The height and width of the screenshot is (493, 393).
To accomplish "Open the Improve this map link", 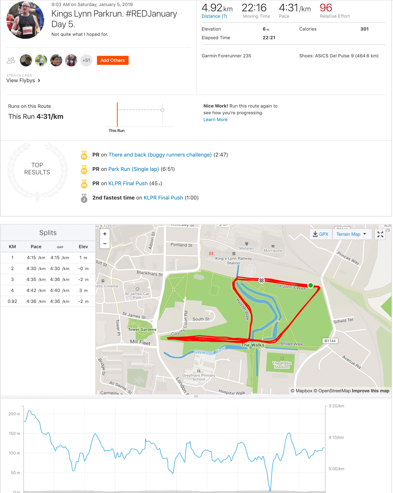I will (x=371, y=391).
